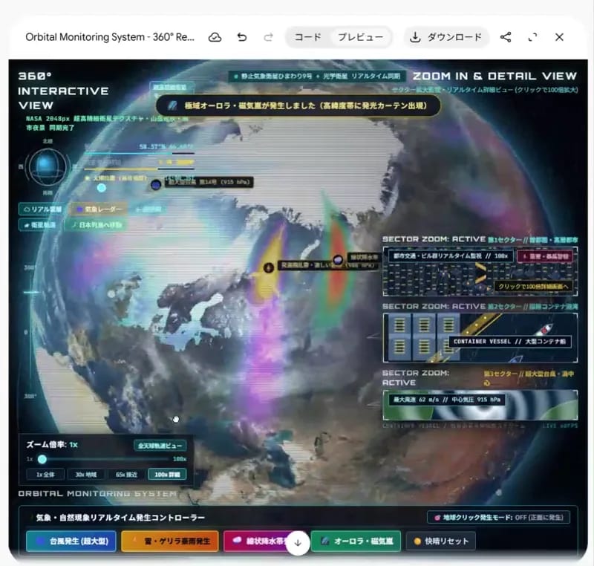The width and height of the screenshot is (594, 566).
Task: Click the round scroll-down arrow button
Action: click(298, 543)
